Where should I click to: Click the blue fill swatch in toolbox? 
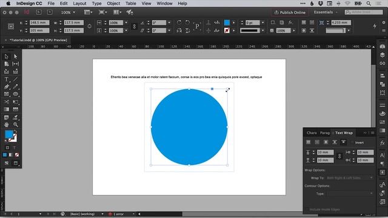[x=9, y=134]
